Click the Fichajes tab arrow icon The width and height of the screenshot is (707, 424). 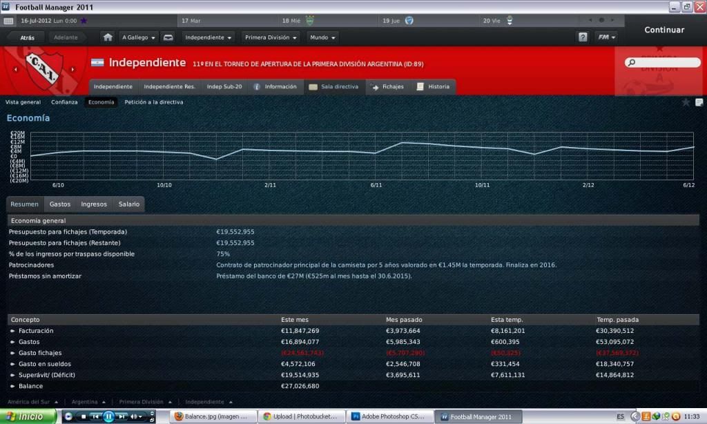(375, 87)
